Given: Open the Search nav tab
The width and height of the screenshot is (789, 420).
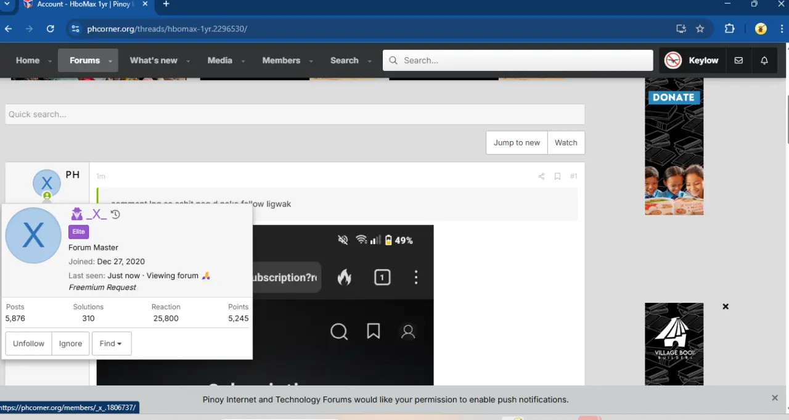Looking at the screenshot, I should coord(344,60).
